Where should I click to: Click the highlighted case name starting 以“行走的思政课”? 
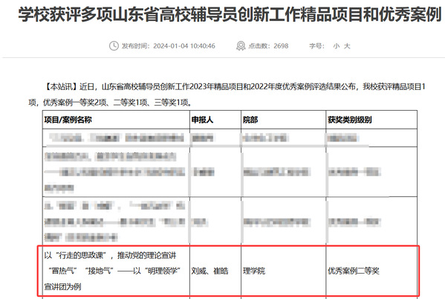click(113, 271)
